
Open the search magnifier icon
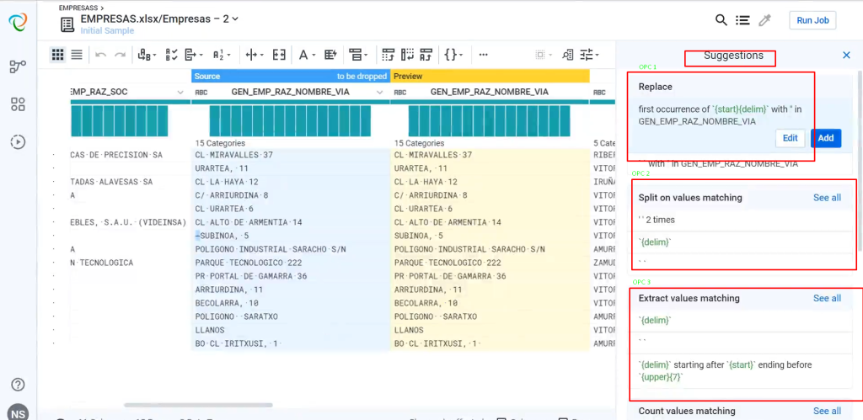(x=721, y=20)
